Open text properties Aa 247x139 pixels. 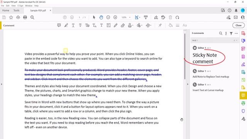pos(184,25)
